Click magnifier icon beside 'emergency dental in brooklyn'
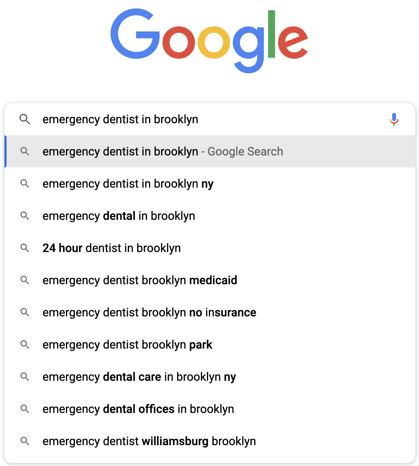Viewport: 419px width, 466px height. [25, 216]
